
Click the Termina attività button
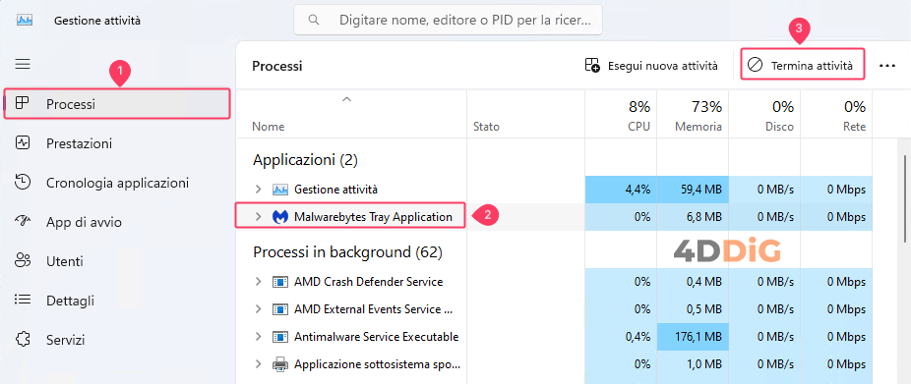[803, 65]
